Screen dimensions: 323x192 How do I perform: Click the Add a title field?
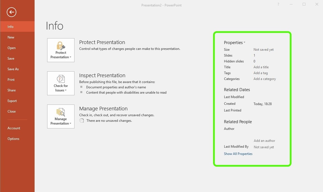tap(261, 67)
